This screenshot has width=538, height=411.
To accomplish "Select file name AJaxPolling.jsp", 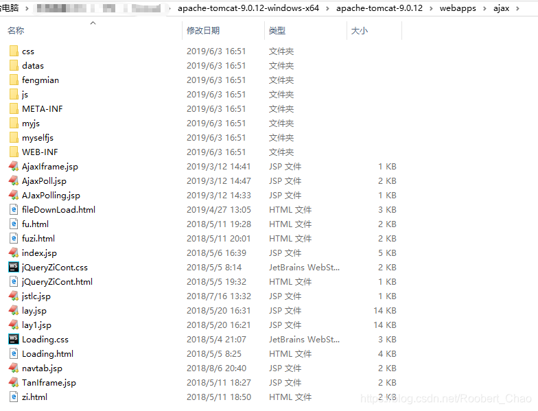I will [51, 195].
